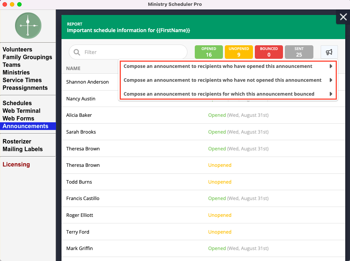350x261 pixels.
Task: Toggle the green Opened 16 filter
Action: (x=209, y=52)
